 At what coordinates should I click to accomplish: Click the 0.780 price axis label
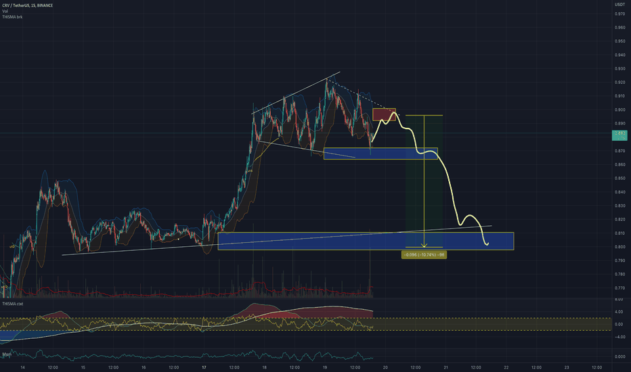[x=619, y=275]
